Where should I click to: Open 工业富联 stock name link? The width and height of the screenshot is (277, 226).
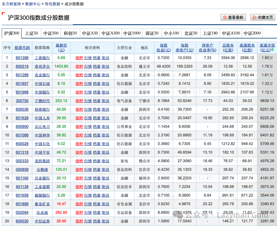[x=42, y=187]
